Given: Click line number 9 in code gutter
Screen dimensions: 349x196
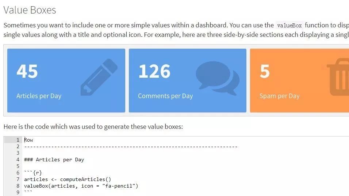Looking at the screenshot, I should point(18,192).
